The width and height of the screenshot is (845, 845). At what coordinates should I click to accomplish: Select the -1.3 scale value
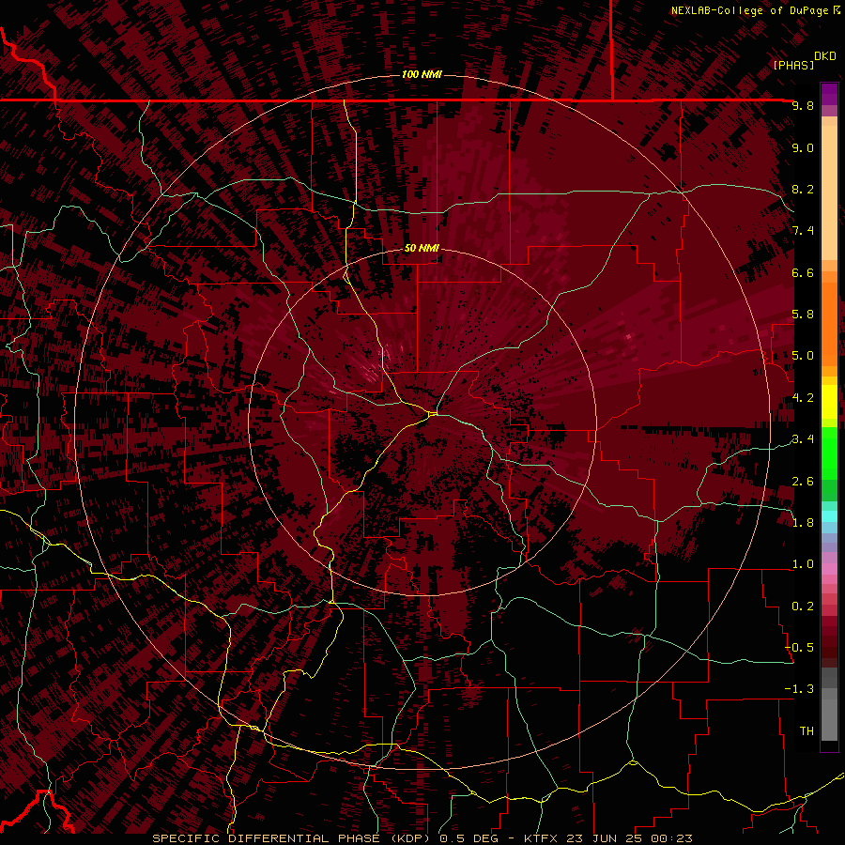(x=799, y=689)
